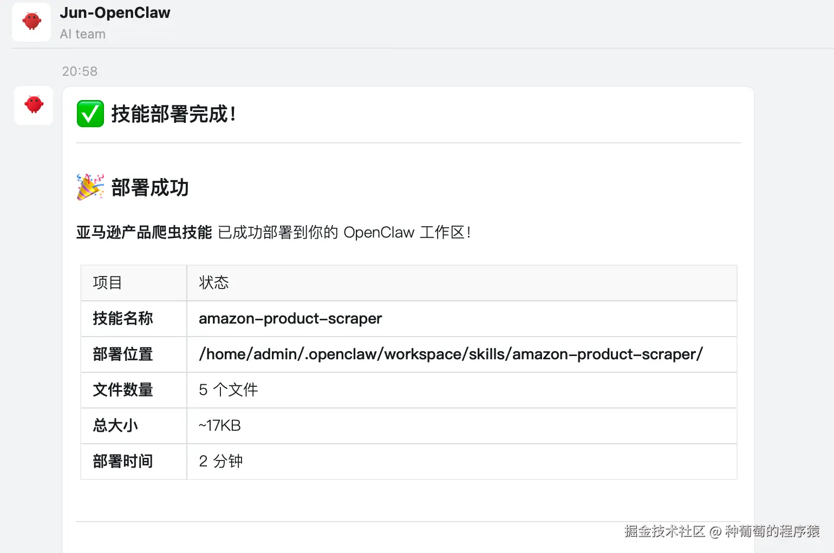Click the 2 分钟 deployment time cell
The width and height of the screenshot is (834, 553).
tap(220, 461)
